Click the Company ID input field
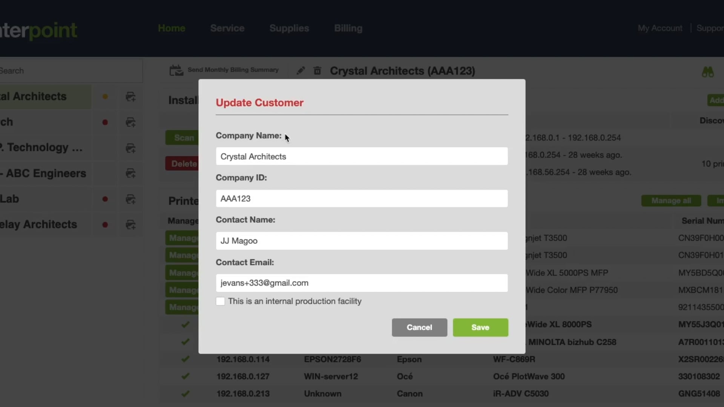This screenshot has width=724, height=407. point(362,199)
